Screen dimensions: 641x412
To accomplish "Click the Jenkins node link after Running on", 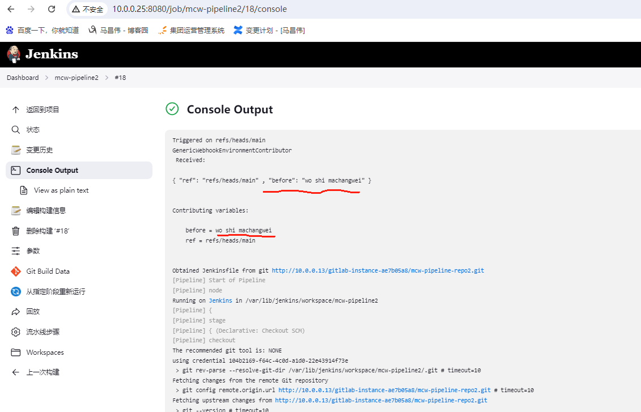I will click(x=220, y=300).
